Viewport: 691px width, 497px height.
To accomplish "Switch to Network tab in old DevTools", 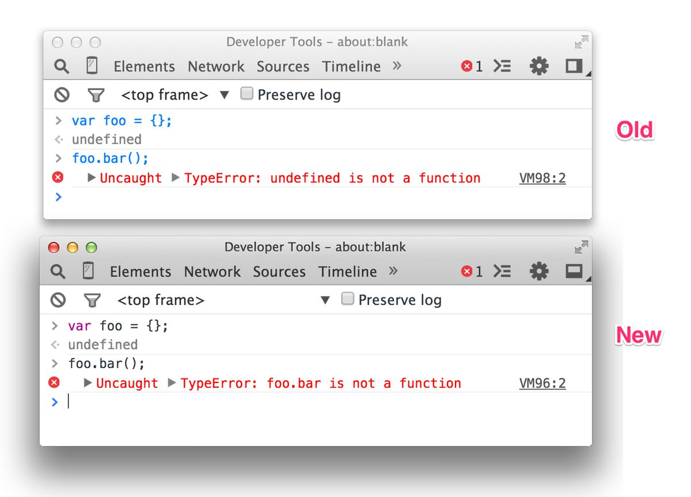I will 216,67.
